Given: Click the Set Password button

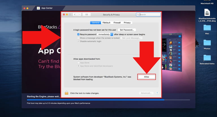Looking at the screenshot, I should pyautogui.click(x=127, y=30).
